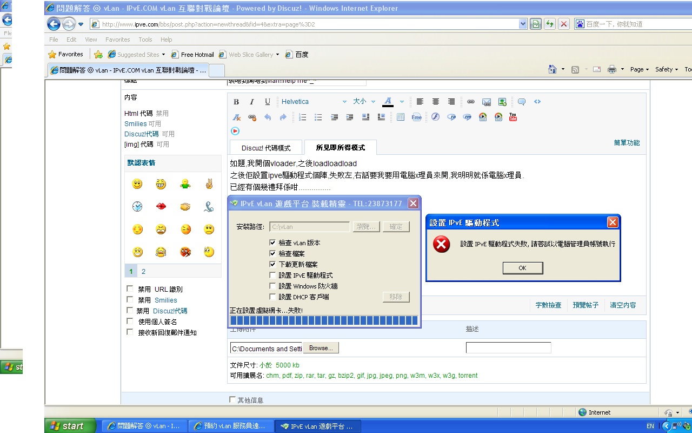Insert a quote block with the speech-bubble icon

[522, 102]
